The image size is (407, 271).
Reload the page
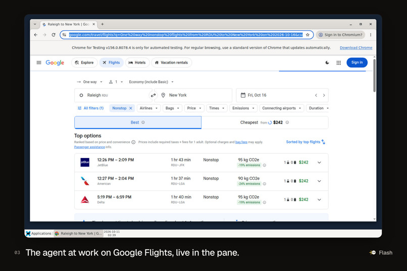54,35
